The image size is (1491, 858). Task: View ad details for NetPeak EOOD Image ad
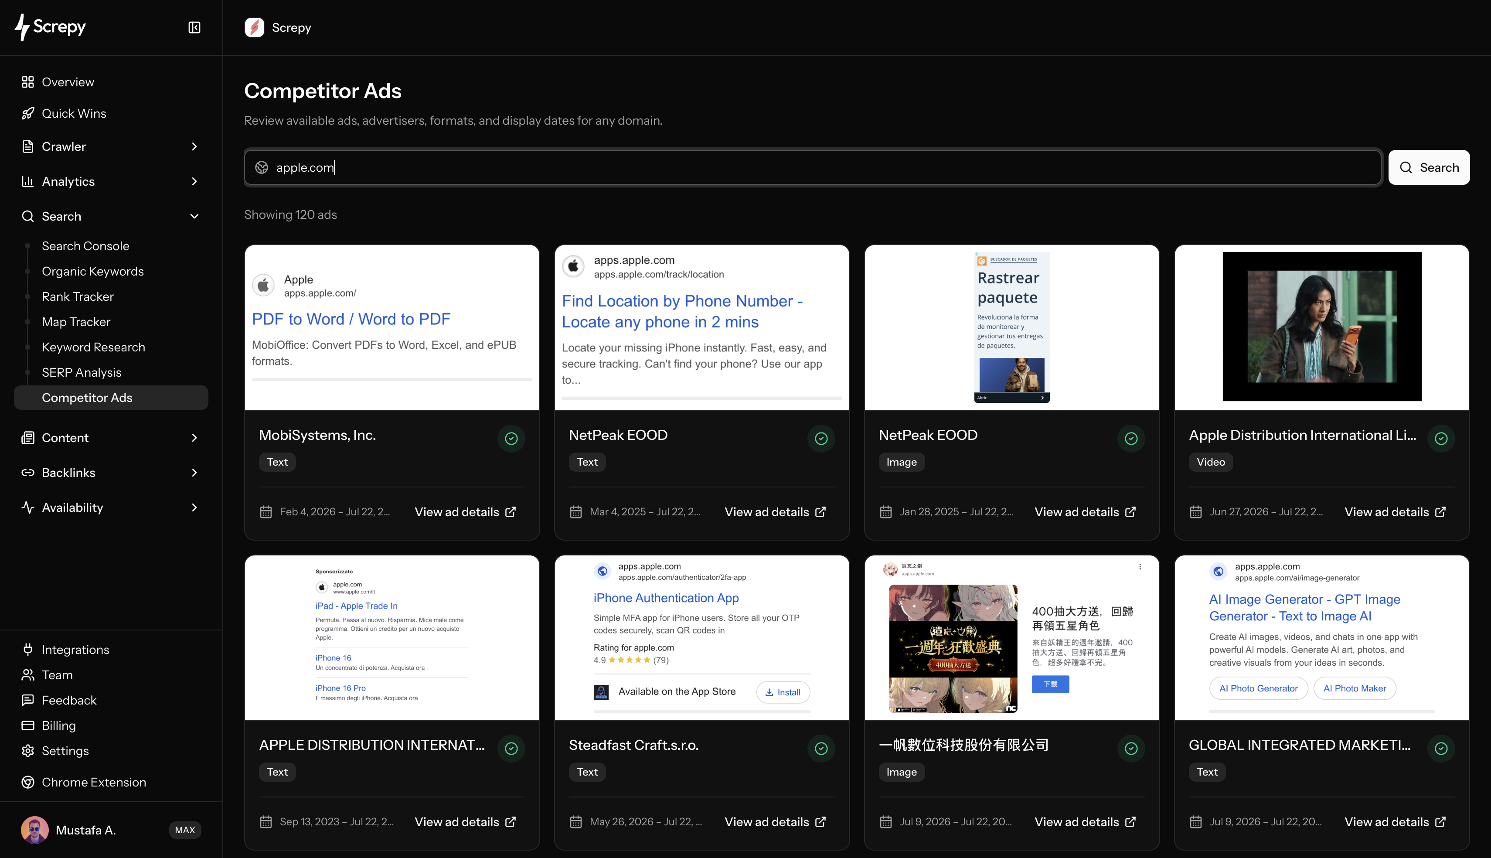1085,512
